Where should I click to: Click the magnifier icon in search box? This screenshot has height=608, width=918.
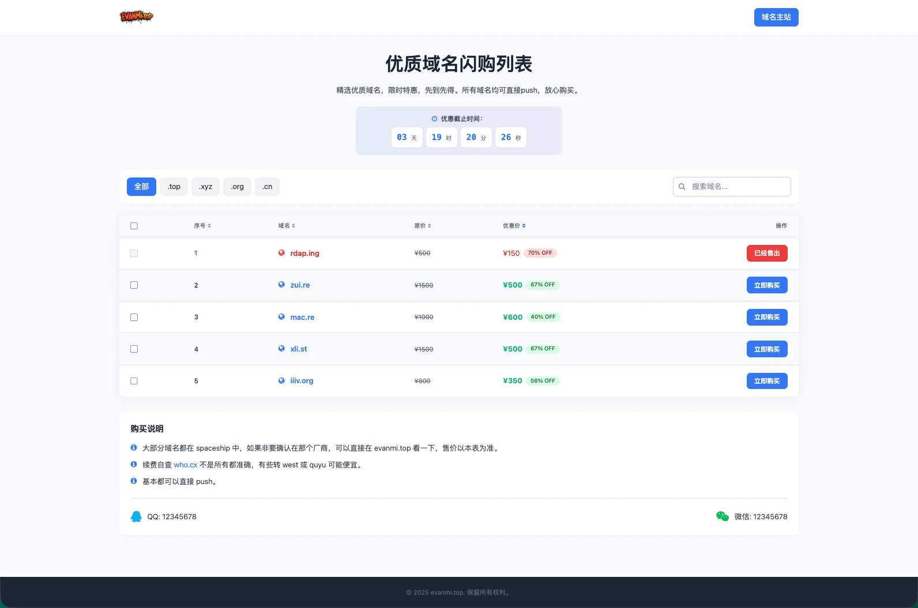tap(682, 187)
